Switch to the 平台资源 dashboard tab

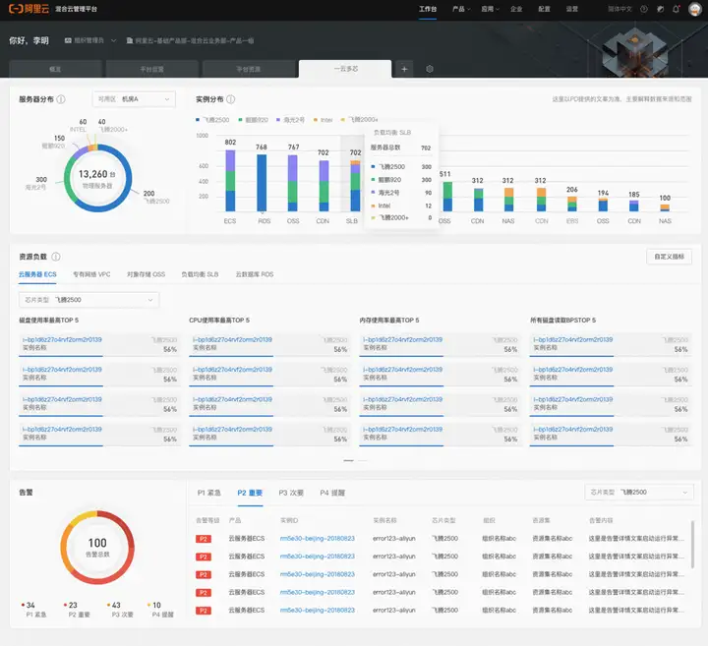[x=249, y=69]
